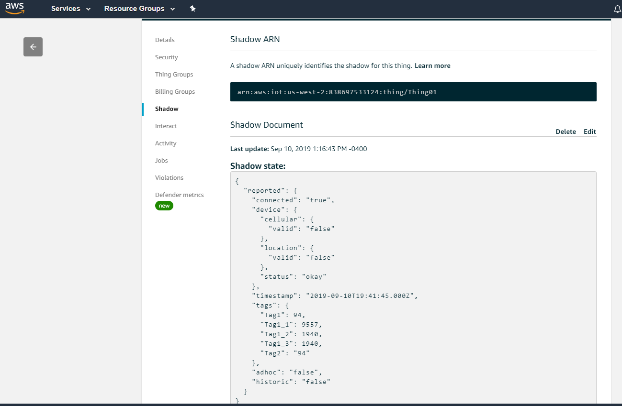The image size is (622, 406).
Task: Click the "historic": "false" line
Action: (x=291, y=382)
